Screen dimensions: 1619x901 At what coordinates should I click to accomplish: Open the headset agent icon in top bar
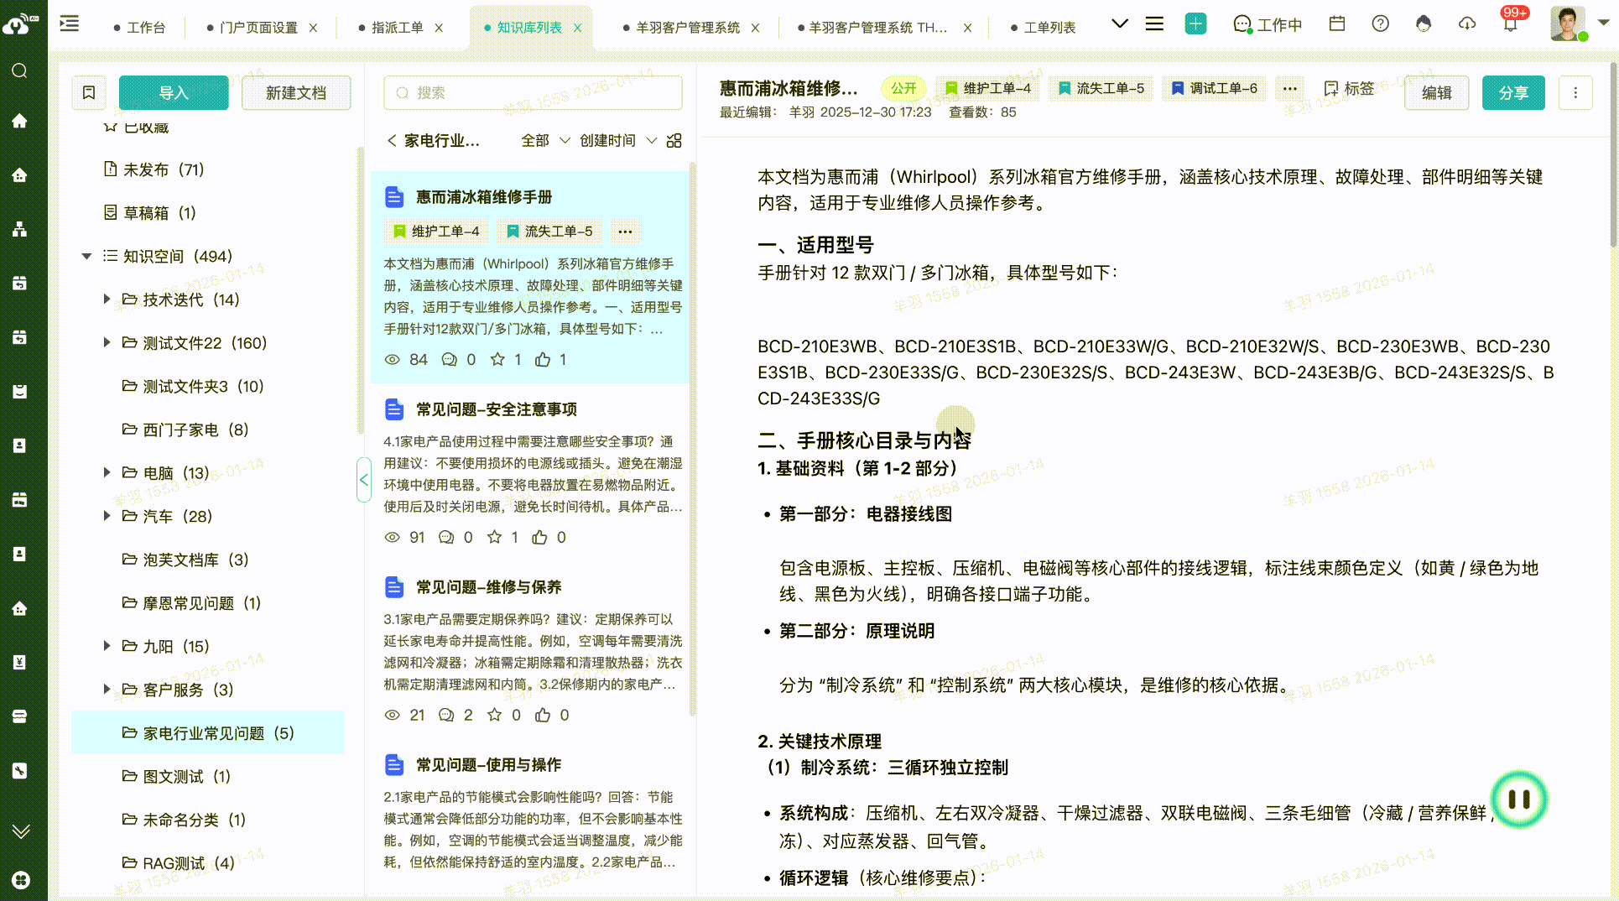(x=1424, y=24)
